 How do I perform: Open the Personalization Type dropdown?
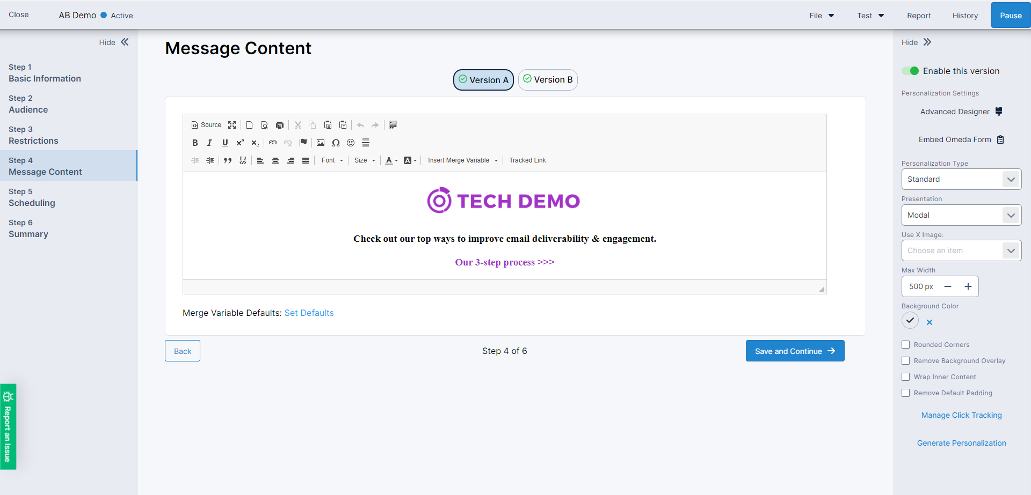(x=961, y=179)
